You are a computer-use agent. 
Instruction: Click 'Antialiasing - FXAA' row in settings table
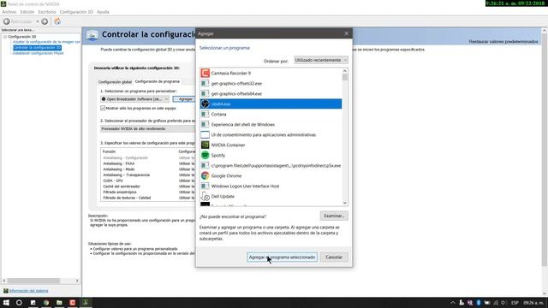point(148,163)
